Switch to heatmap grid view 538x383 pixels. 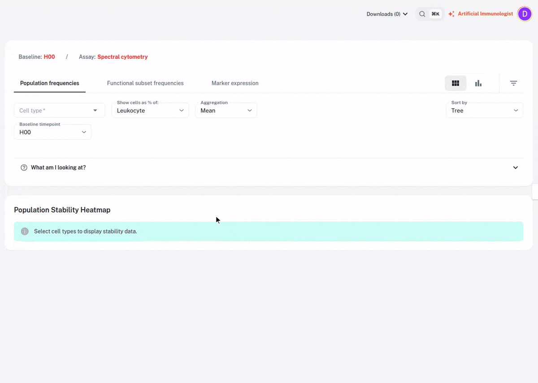point(456,83)
